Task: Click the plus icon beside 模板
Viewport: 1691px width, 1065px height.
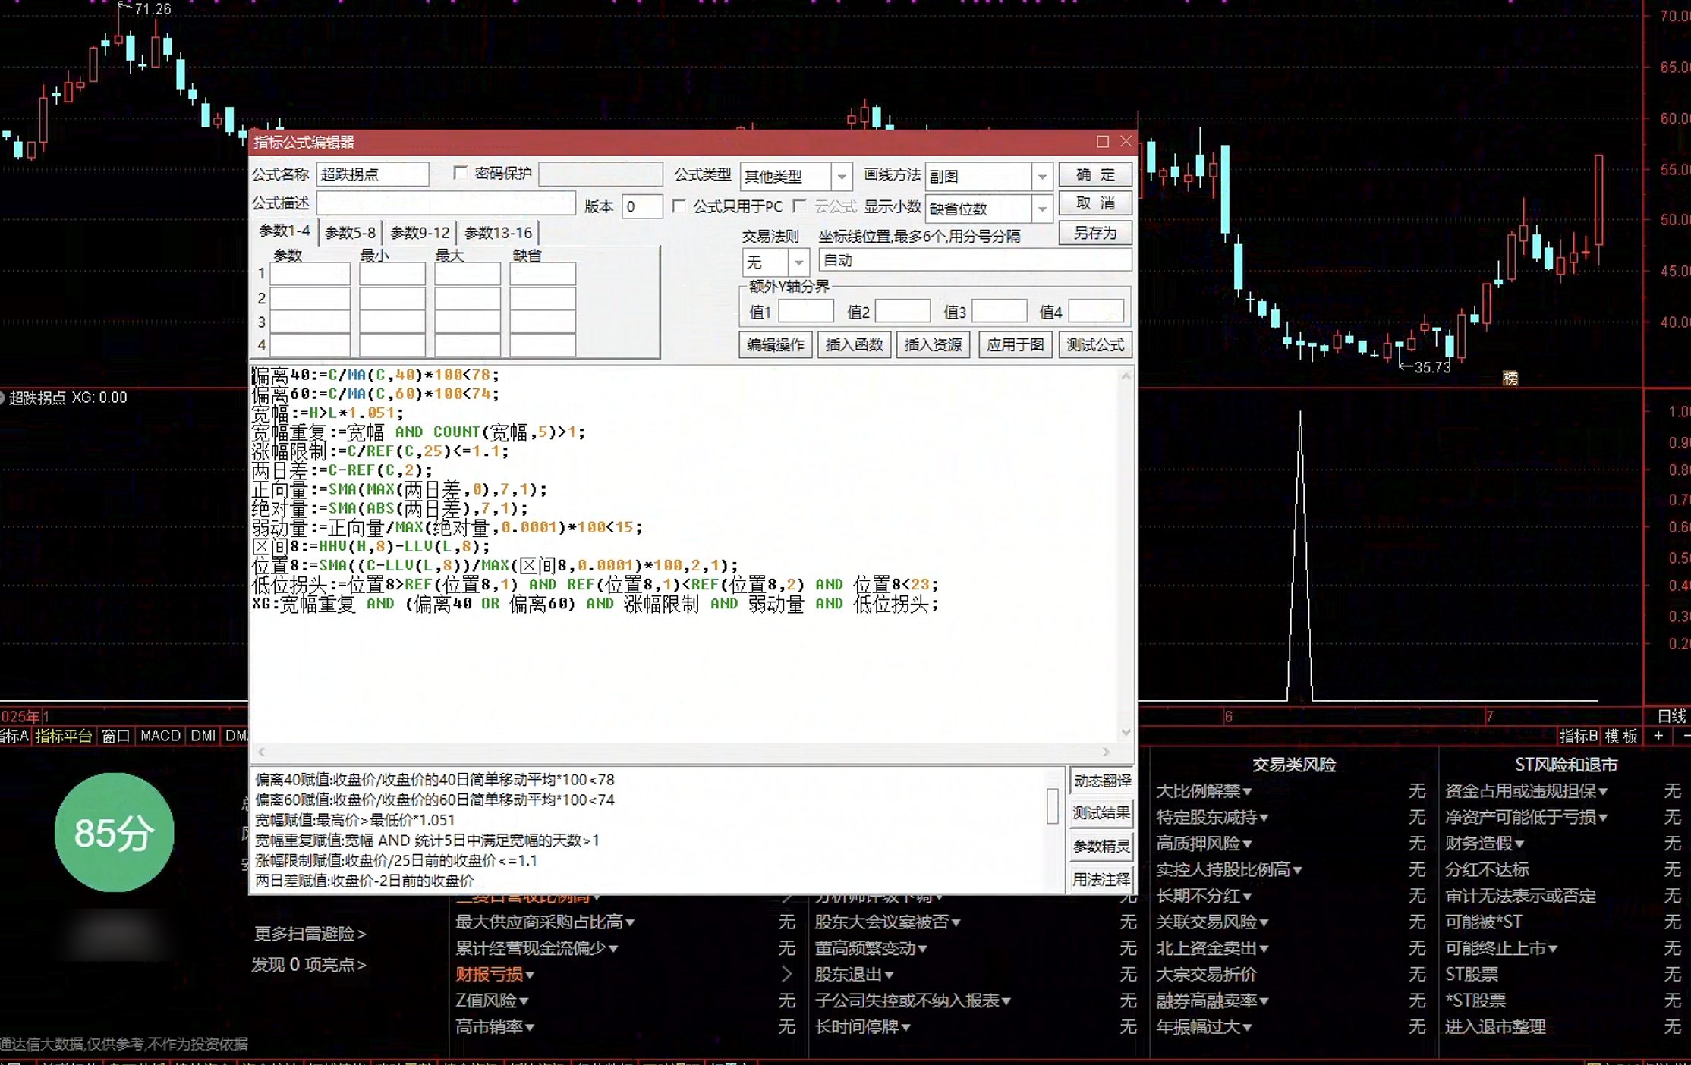Action: pyautogui.click(x=1658, y=736)
